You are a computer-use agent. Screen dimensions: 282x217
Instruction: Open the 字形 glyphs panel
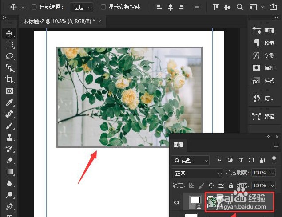[x=263, y=55]
